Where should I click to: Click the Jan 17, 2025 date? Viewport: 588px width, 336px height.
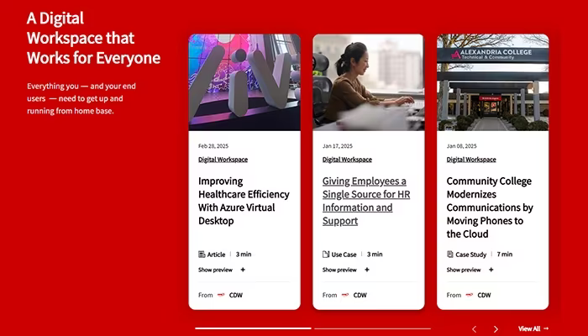(337, 146)
